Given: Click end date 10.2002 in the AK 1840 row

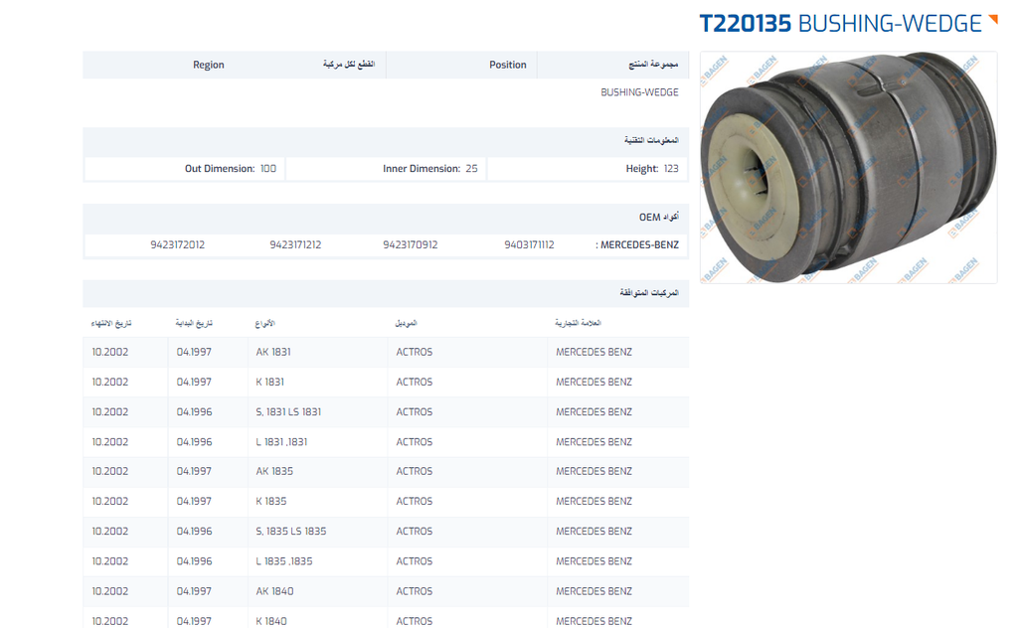Looking at the screenshot, I should pyautogui.click(x=110, y=591).
